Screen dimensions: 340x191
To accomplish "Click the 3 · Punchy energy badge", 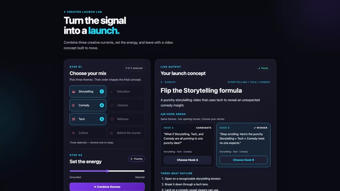I will tap(136, 159).
